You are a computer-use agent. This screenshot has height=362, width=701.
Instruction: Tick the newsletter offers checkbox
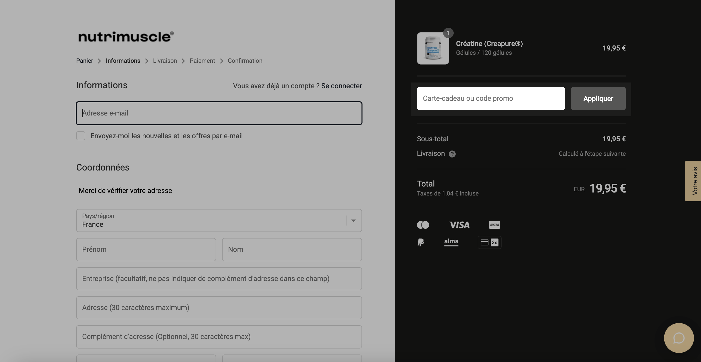[x=80, y=136]
